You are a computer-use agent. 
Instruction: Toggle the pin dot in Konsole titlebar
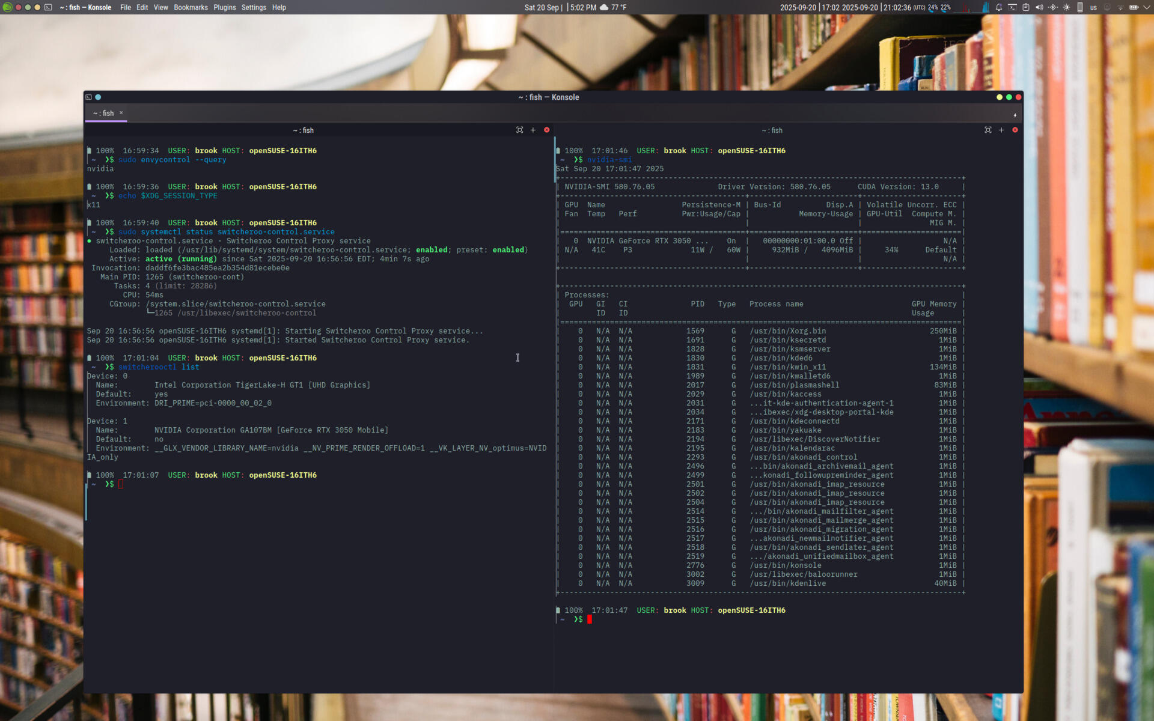tap(98, 97)
